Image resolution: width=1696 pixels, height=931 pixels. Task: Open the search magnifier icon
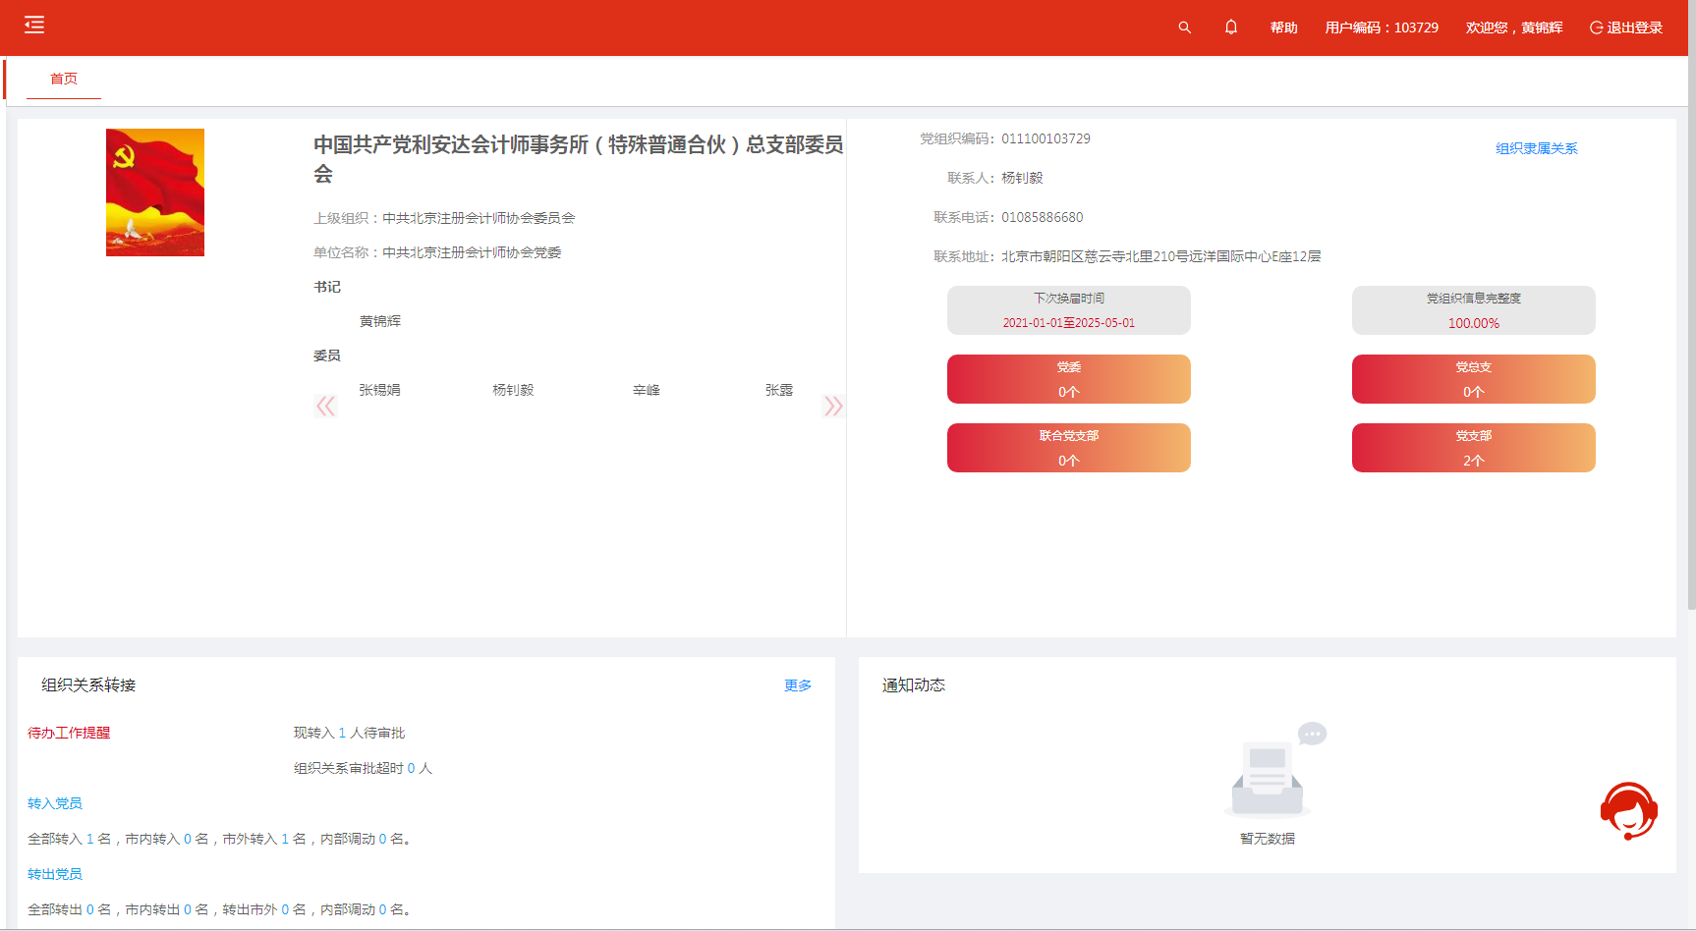coord(1184,27)
